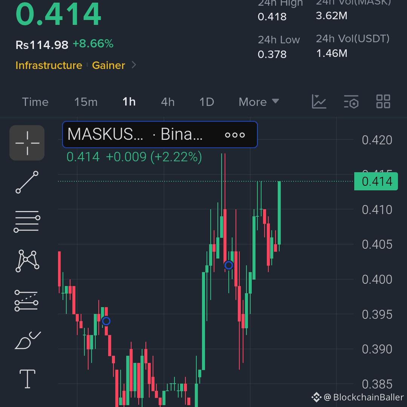Click the large 0.414 price heading

click(x=58, y=14)
